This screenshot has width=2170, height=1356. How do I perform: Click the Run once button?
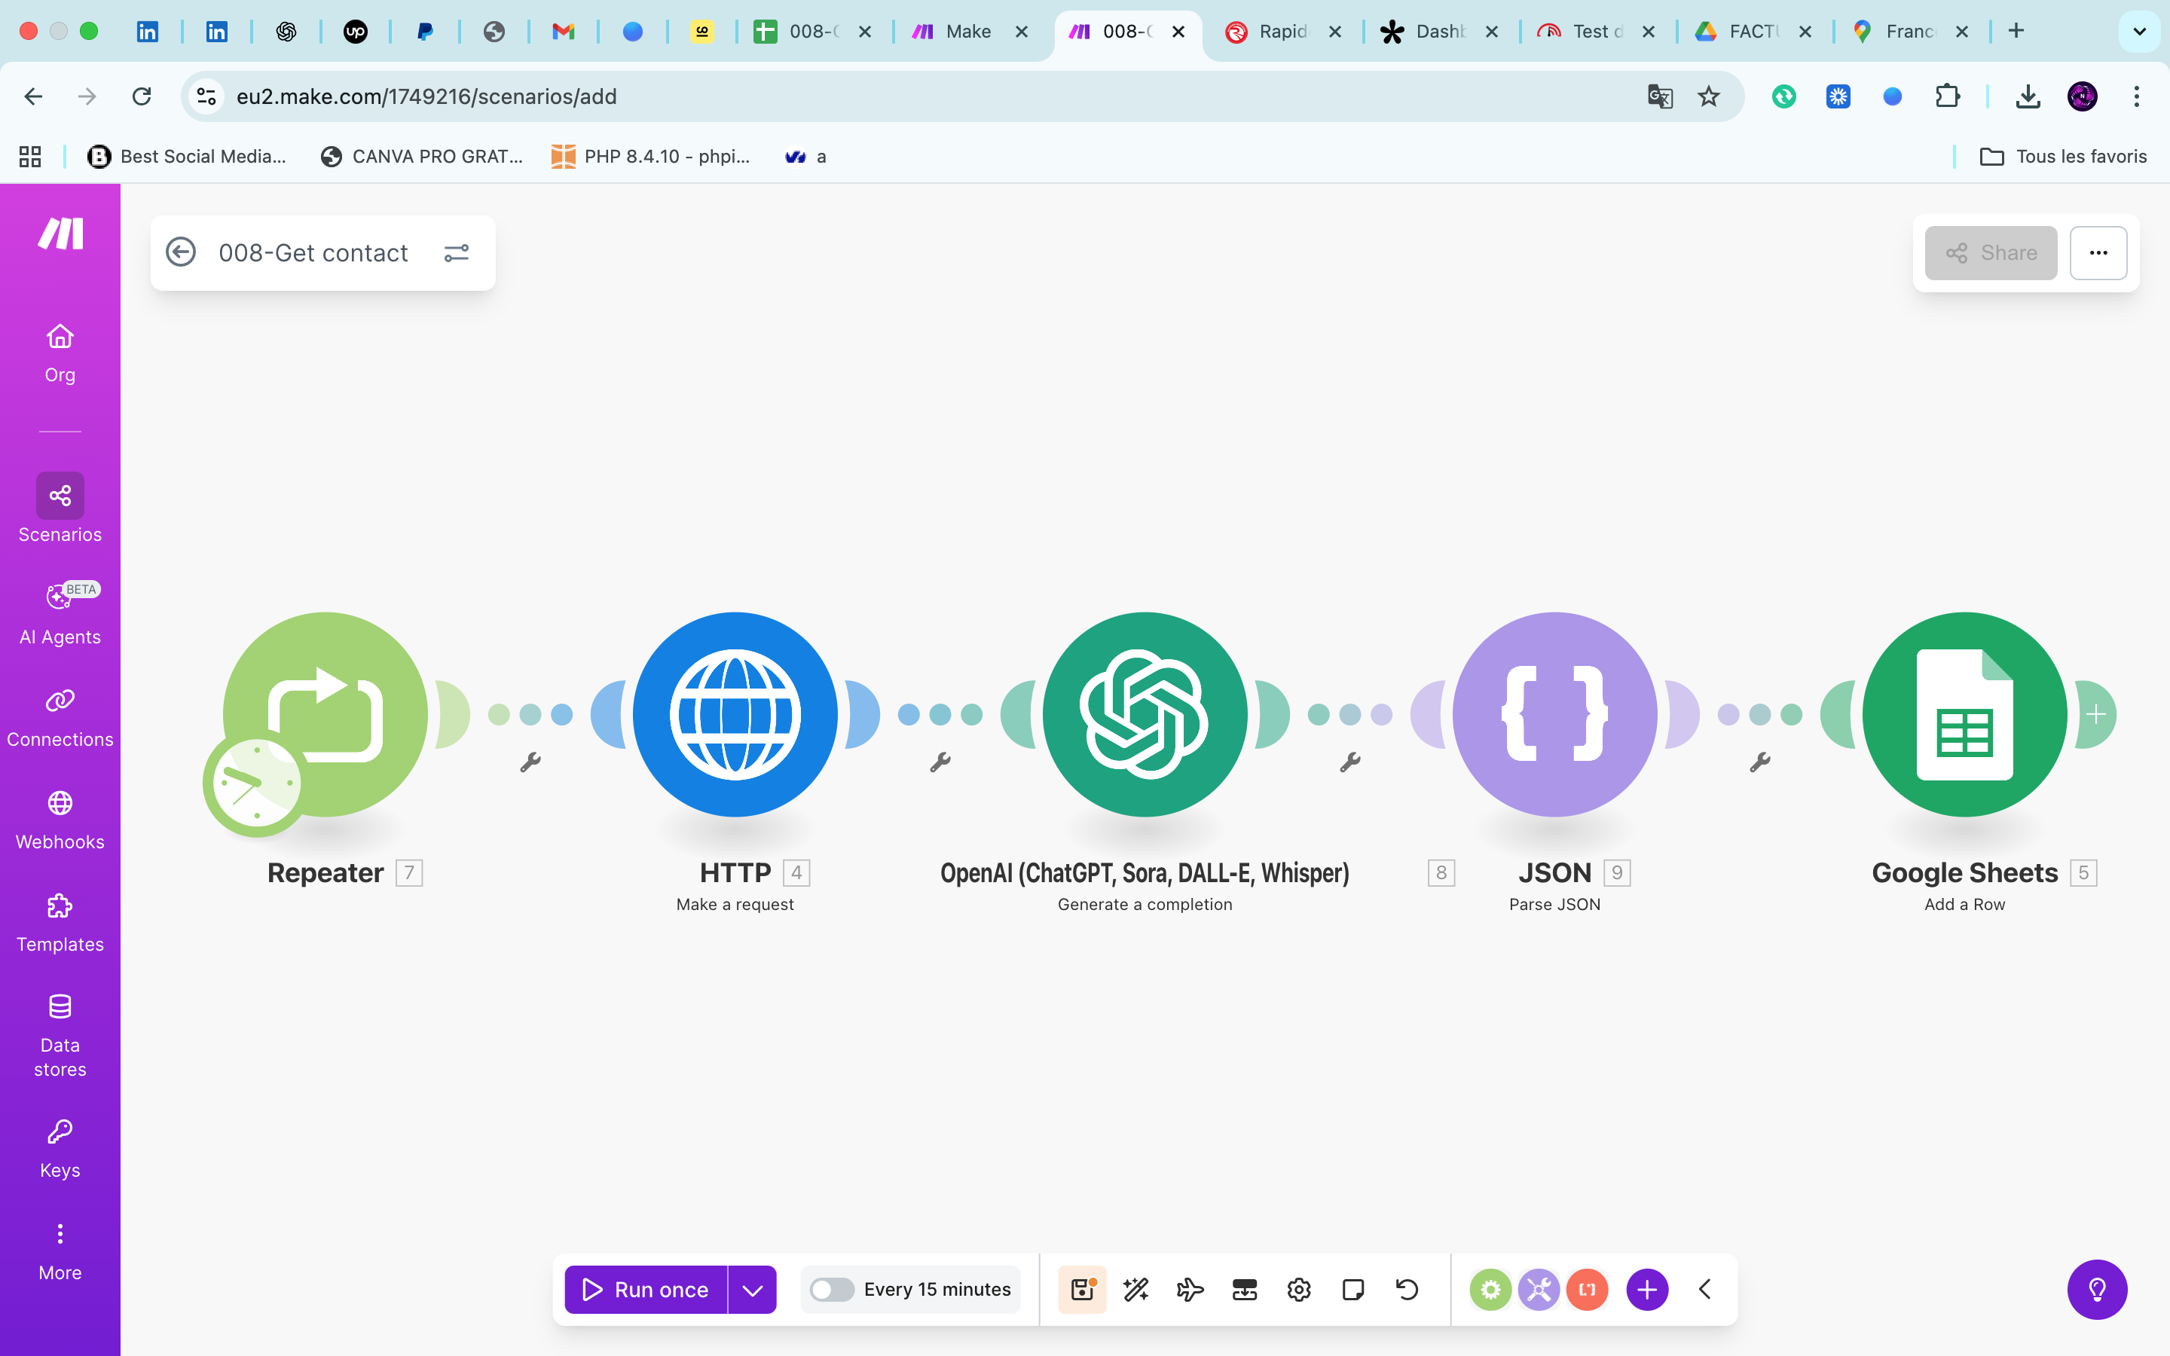(x=646, y=1290)
